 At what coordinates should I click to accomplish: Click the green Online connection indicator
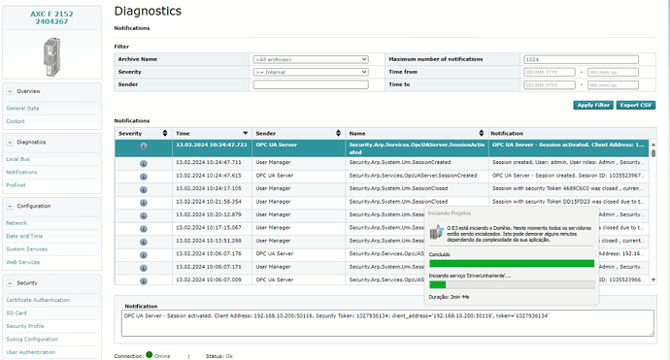pyautogui.click(x=150, y=354)
